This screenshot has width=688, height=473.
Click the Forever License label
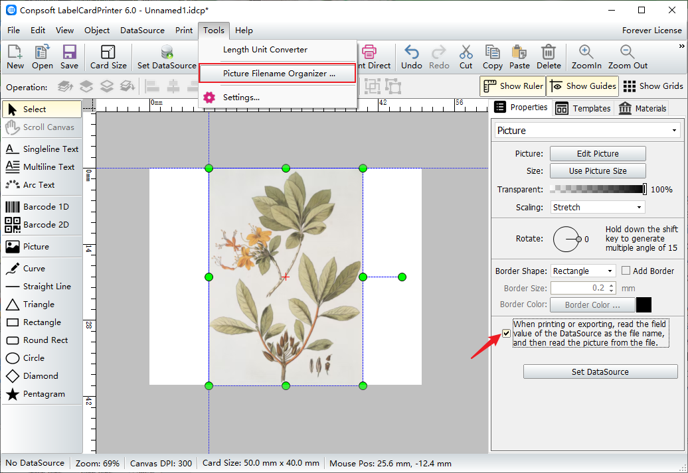pyautogui.click(x=651, y=31)
